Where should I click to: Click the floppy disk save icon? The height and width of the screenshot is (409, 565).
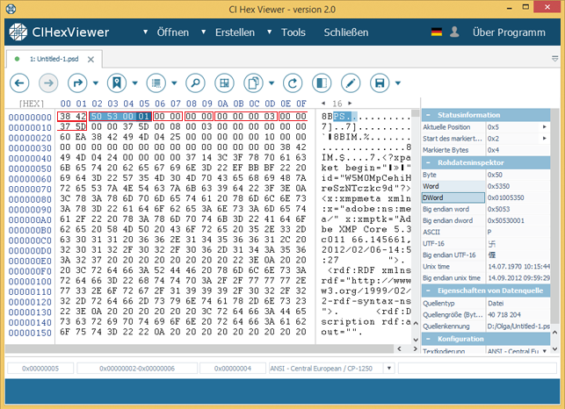[x=380, y=83]
